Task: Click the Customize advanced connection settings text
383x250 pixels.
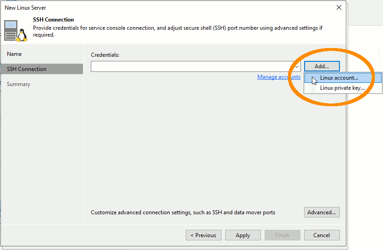Action: tap(183, 212)
